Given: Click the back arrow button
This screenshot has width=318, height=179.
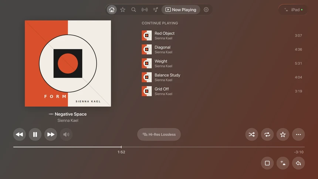Looking at the screenshot, I should point(298,163).
